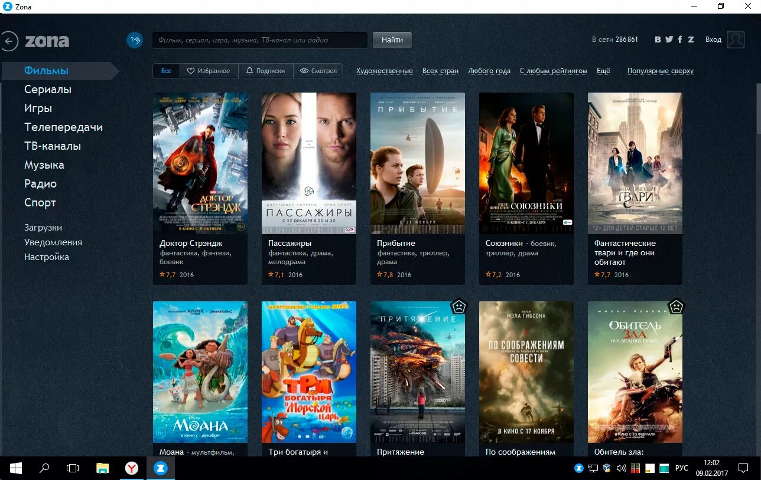
Task: Click the round blue icon left of search
Action: tap(135, 40)
